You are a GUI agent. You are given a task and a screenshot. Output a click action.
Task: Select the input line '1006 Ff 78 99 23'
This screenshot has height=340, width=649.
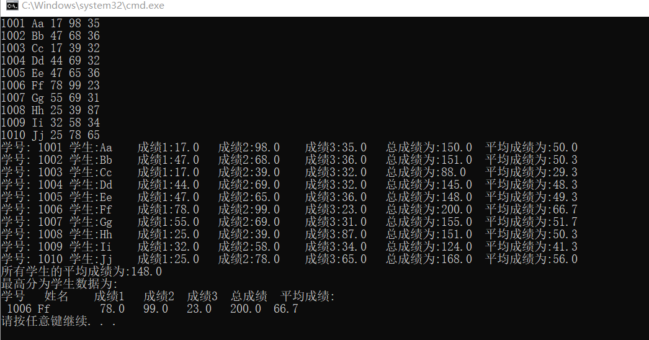point(50,86)
